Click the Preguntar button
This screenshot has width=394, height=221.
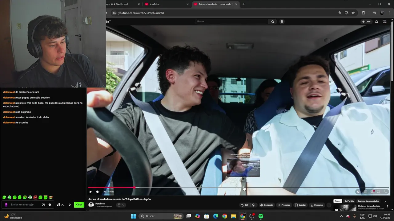click(284, 205)
